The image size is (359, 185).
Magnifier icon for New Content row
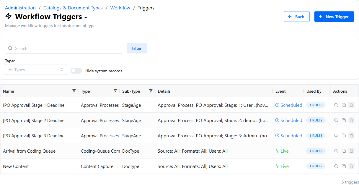336,166
